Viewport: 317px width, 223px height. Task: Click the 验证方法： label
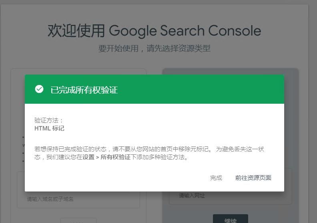coord(48,120)
